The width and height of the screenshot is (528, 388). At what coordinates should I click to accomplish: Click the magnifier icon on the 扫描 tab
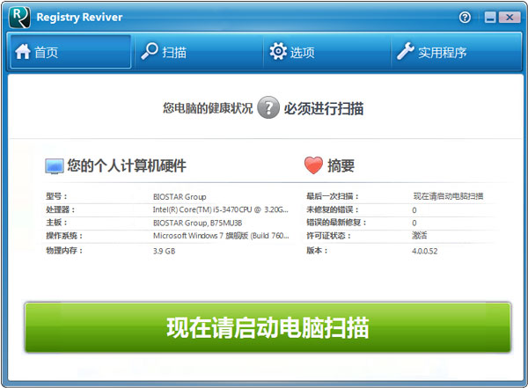150,52
